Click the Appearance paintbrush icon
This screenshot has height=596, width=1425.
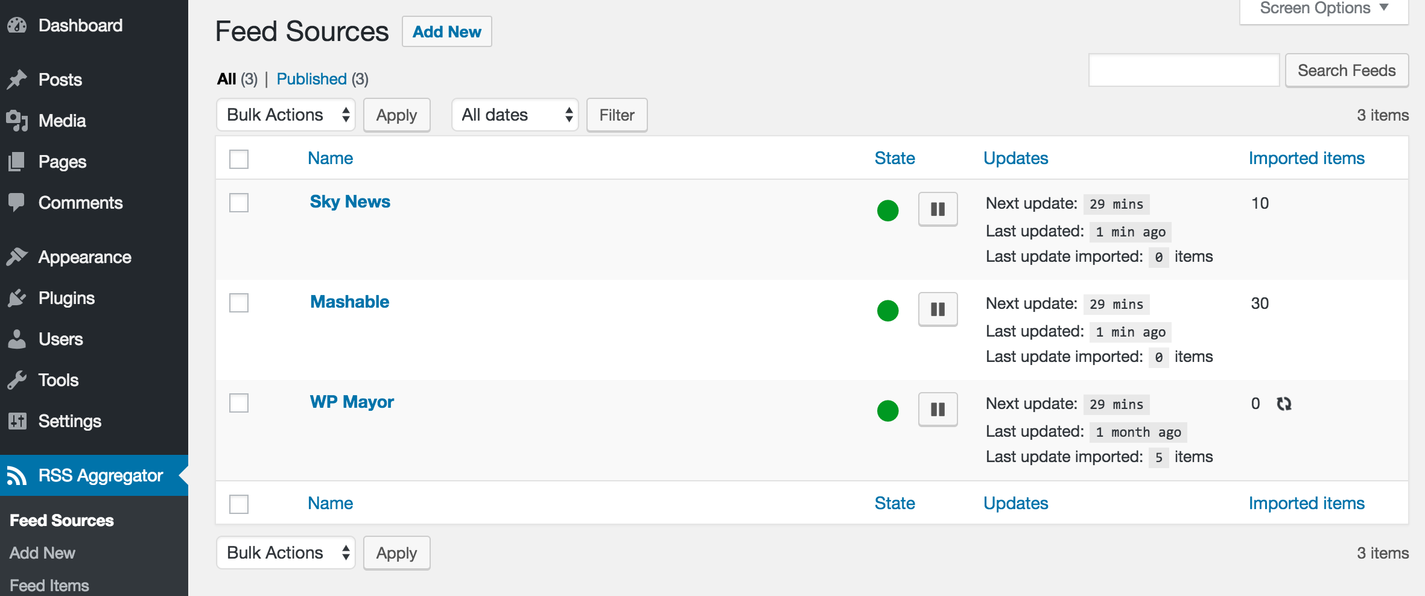tap(17, 257)
